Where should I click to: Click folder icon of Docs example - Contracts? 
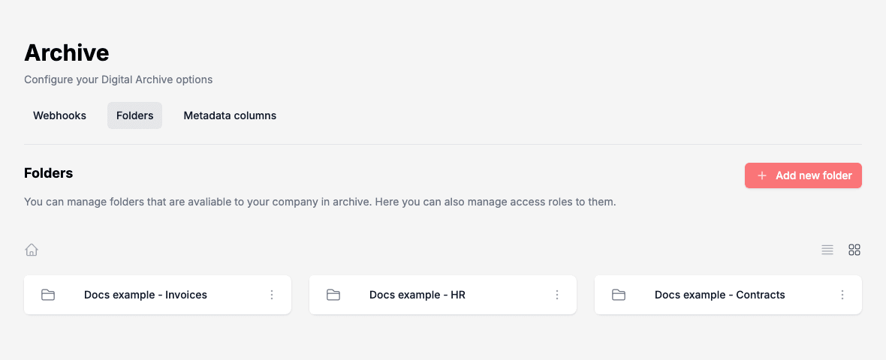(619, 295)
